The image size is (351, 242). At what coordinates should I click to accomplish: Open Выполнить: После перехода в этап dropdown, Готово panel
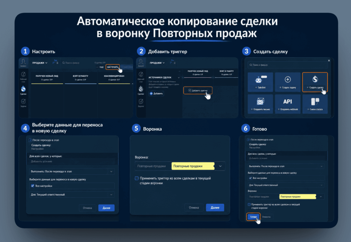(286, 166)
